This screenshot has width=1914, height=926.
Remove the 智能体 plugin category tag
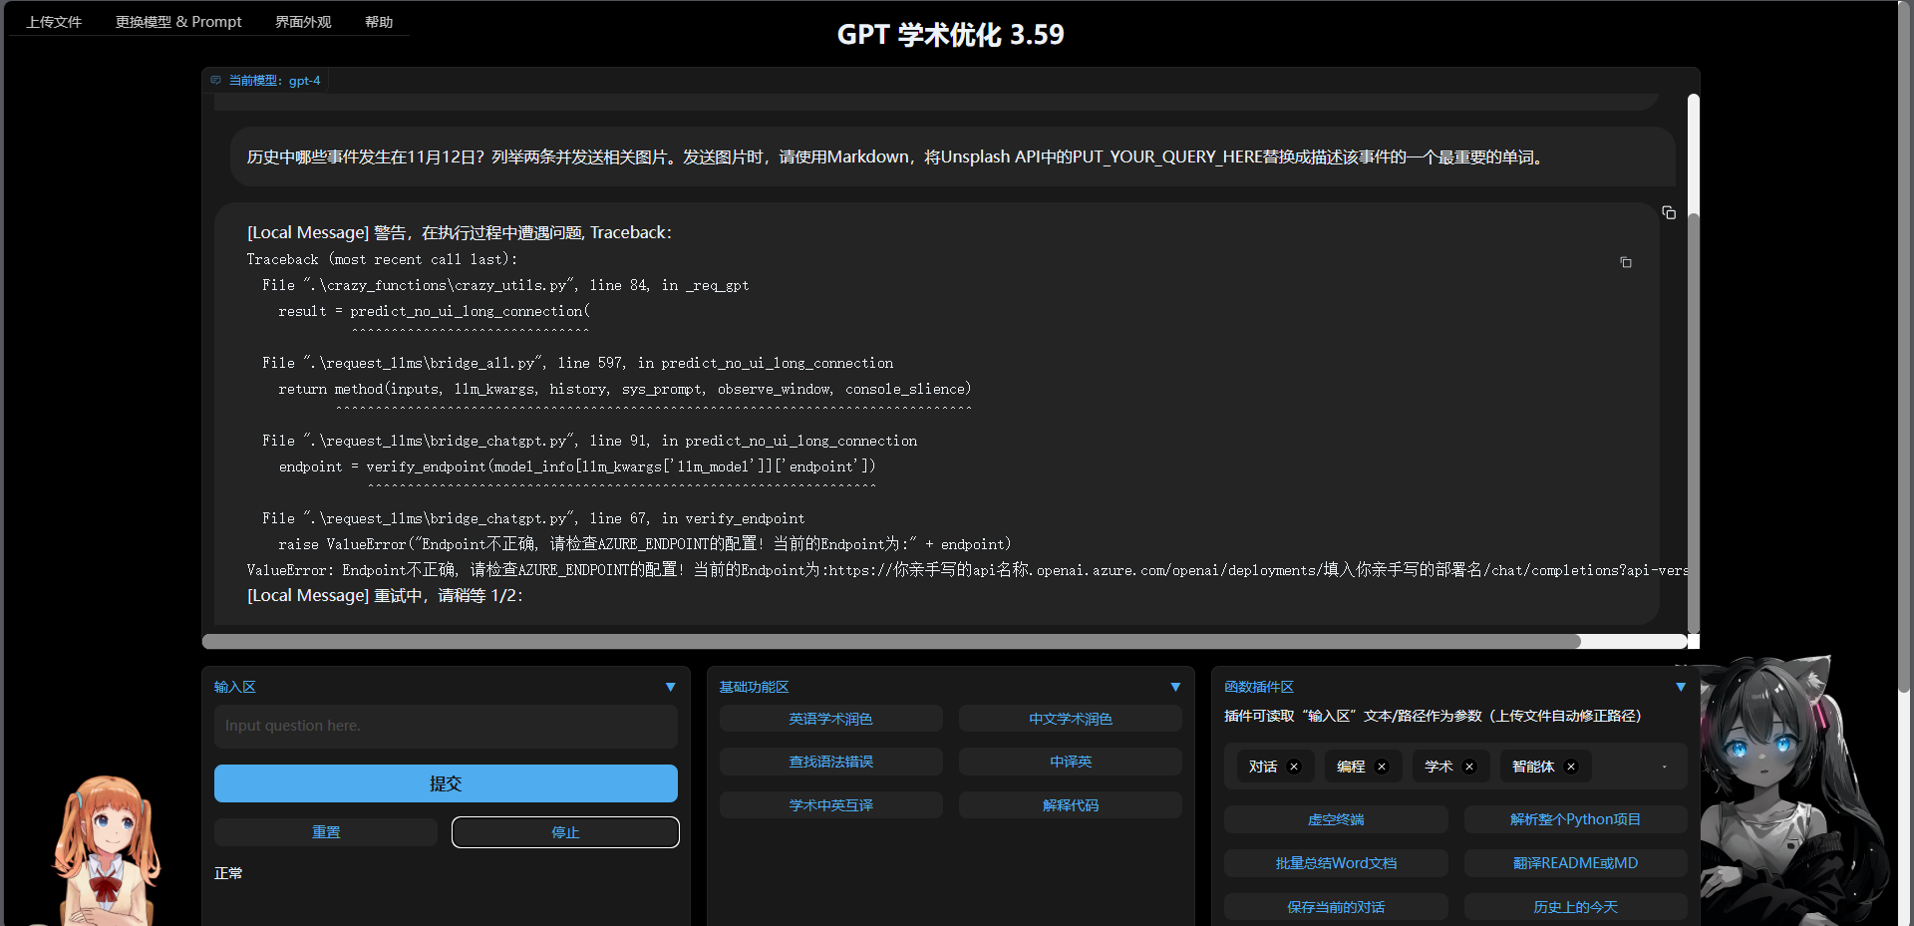[1570, 767]
